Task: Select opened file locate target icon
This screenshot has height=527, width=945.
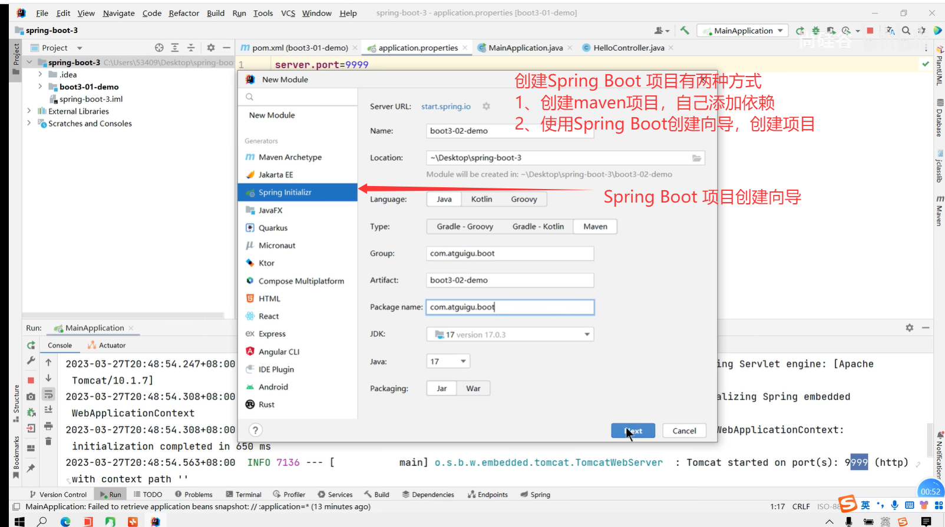Action: coord(159,48)
